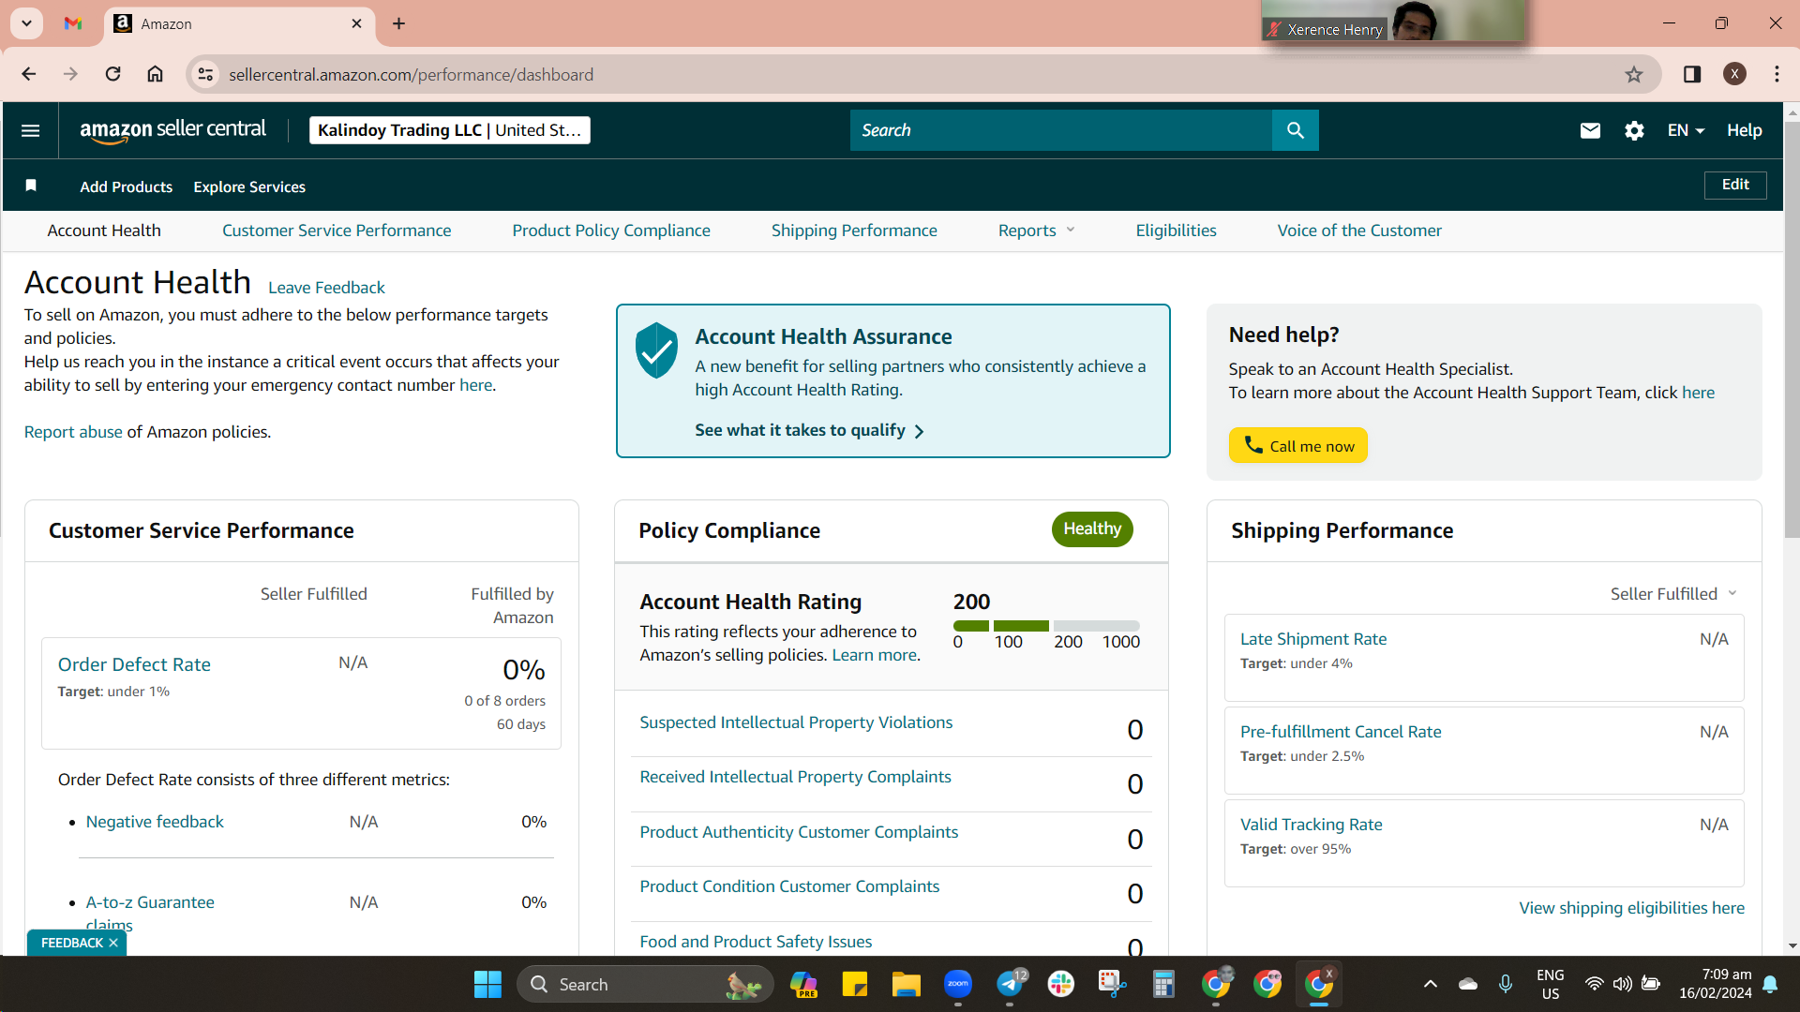View site information icon in address bar

pos(205,75)
